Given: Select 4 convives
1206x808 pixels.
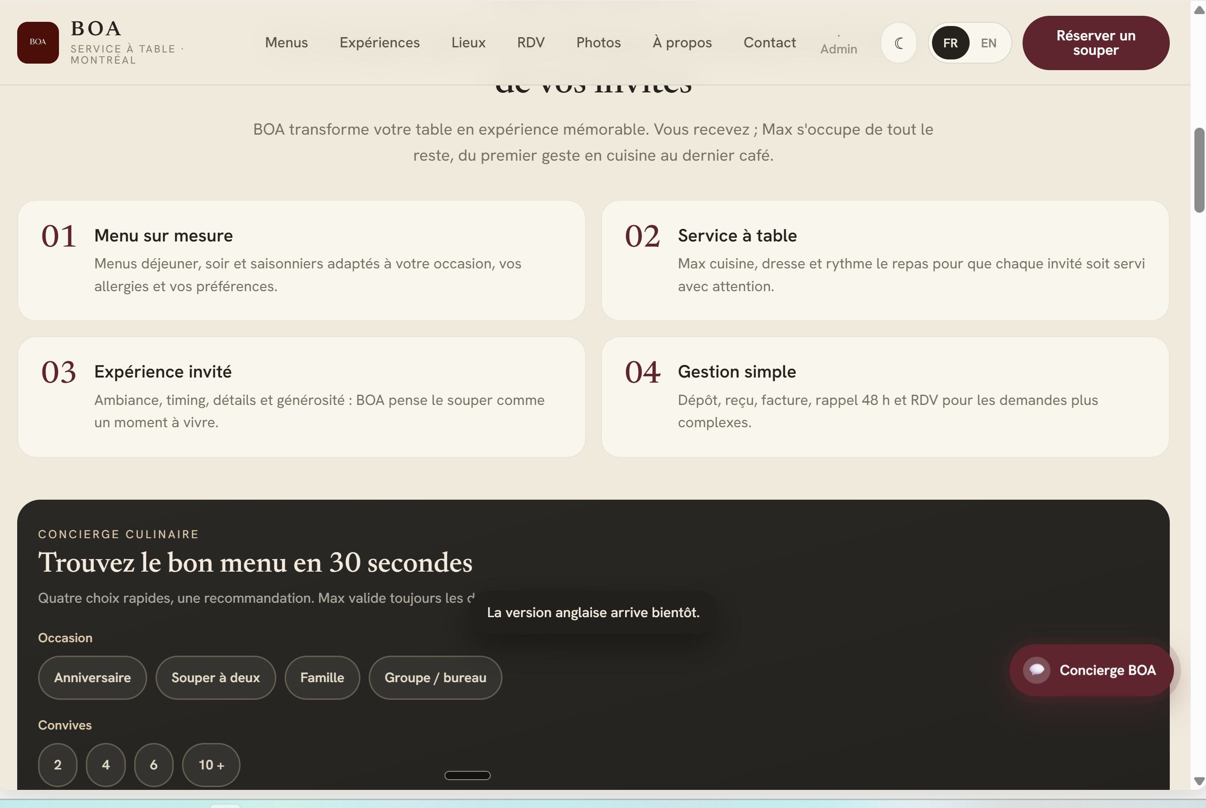Looking at the screenshot, I should point(105,765).
